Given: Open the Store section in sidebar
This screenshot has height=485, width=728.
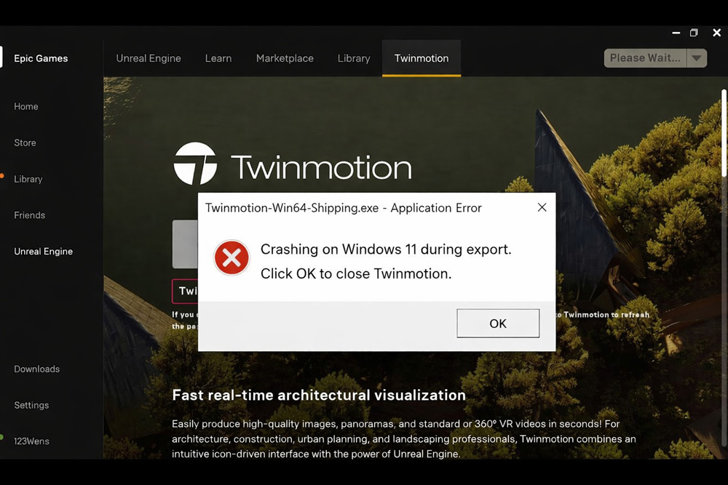Looking at the screenshot, I should 24,143.
